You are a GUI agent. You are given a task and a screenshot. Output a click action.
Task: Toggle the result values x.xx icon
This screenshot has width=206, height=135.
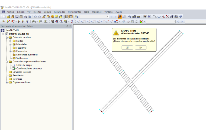pyautogui.click(x=124, y=17)
